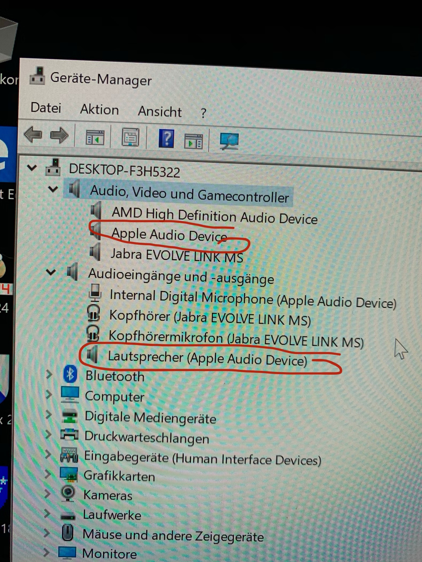The image size is (422, 562).
Task: Select the DESKTOP-F3H5322 root label
Action: 124,171
